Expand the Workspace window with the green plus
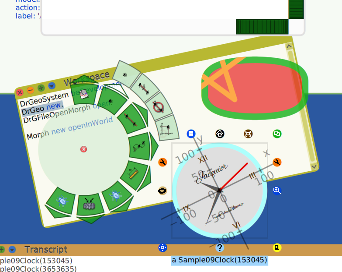The image size is (342, 272). tap(41, 88)
